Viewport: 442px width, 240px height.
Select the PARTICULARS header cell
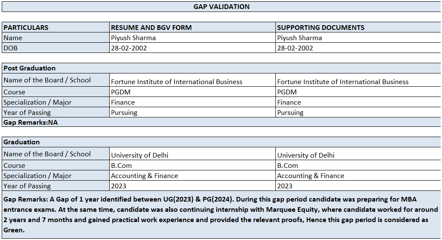pos(26,27)
